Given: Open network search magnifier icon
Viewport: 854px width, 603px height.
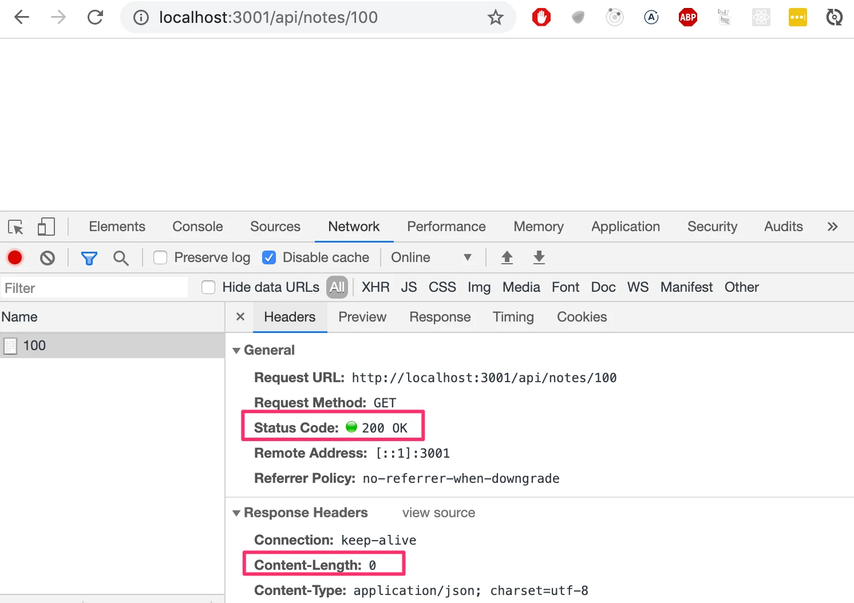Looking at the screenshot, I should (x=121, y=259).
